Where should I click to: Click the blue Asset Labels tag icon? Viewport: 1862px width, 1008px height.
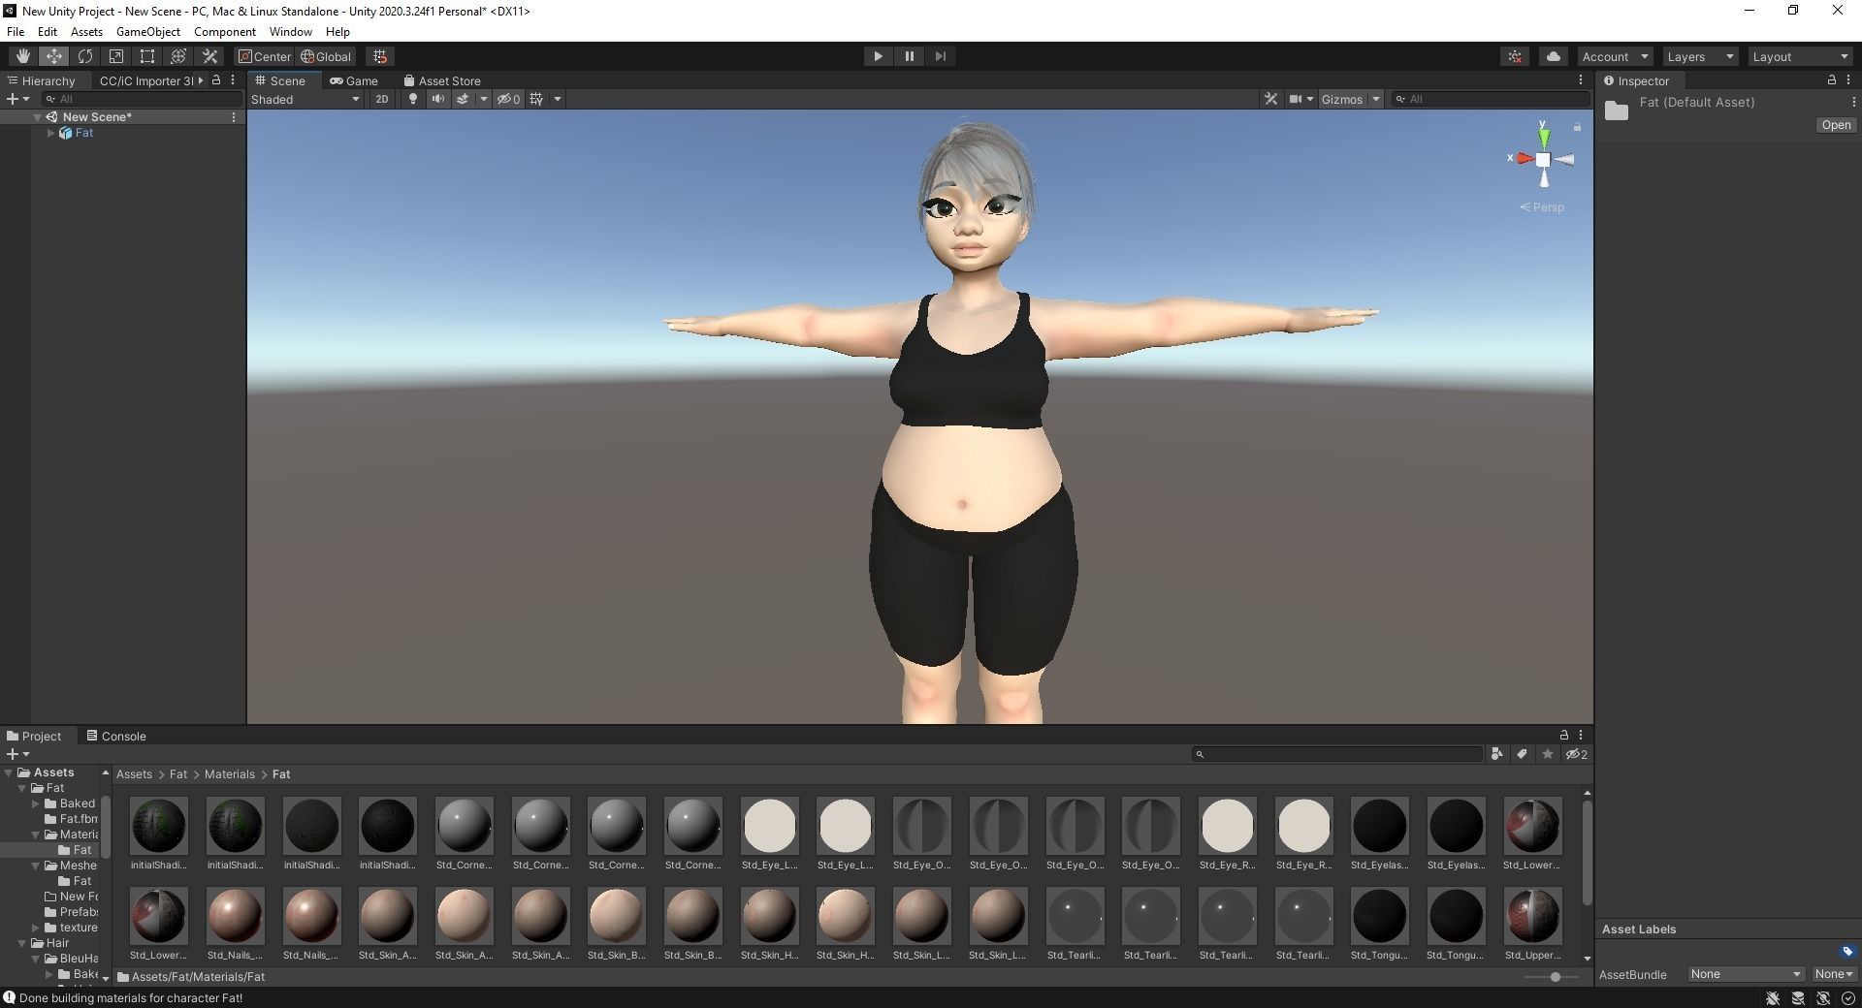1846,952
